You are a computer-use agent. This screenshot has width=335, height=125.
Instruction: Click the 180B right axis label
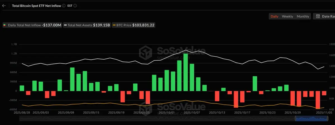pos(332,44)
